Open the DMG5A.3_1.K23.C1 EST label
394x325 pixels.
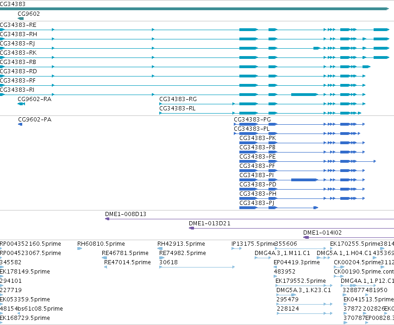coord(304,291)
